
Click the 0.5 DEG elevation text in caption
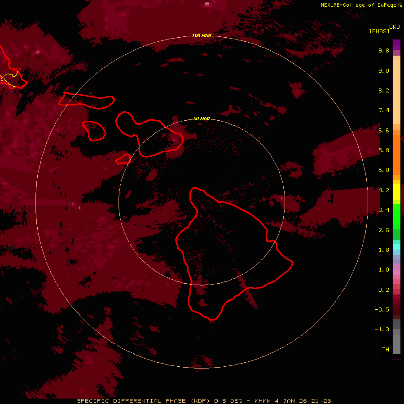pyautogui.click(x=228, y=401)
